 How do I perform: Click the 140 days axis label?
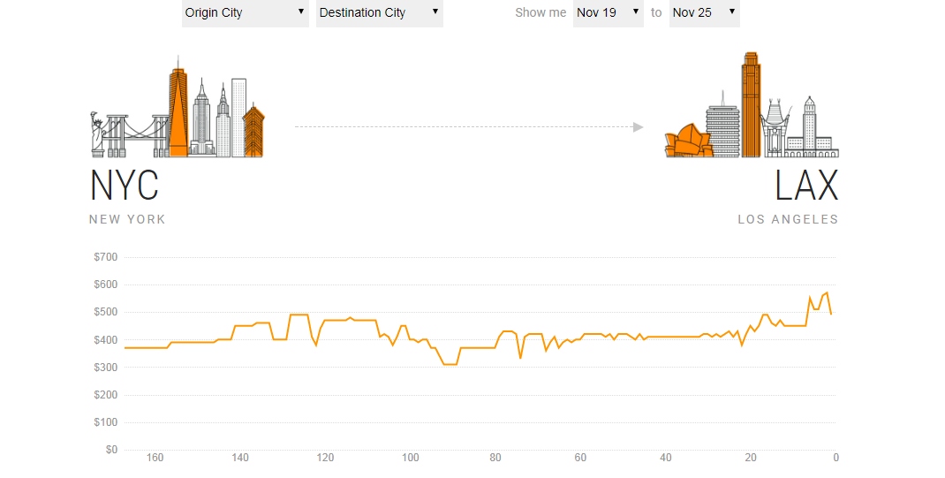[x=240, y=458]
